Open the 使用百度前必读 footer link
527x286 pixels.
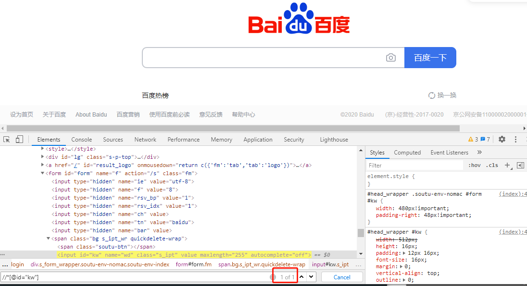169,115
